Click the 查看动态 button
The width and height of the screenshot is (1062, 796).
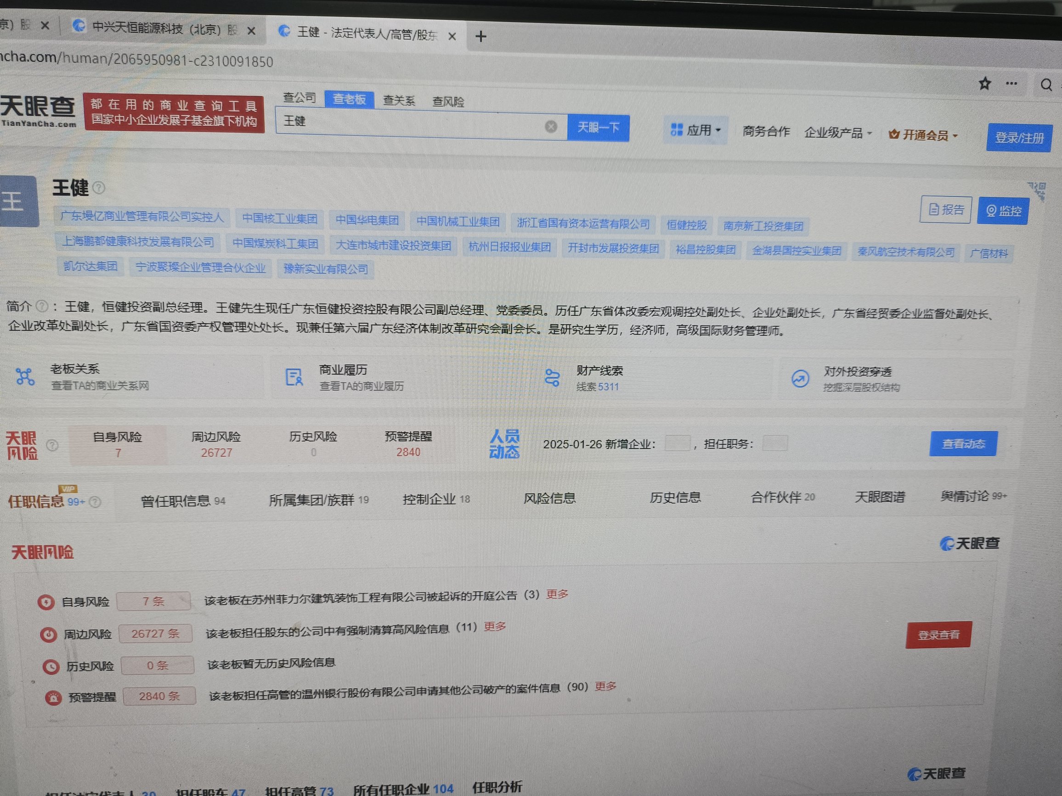pyautogui.click(x=963, y=443)
